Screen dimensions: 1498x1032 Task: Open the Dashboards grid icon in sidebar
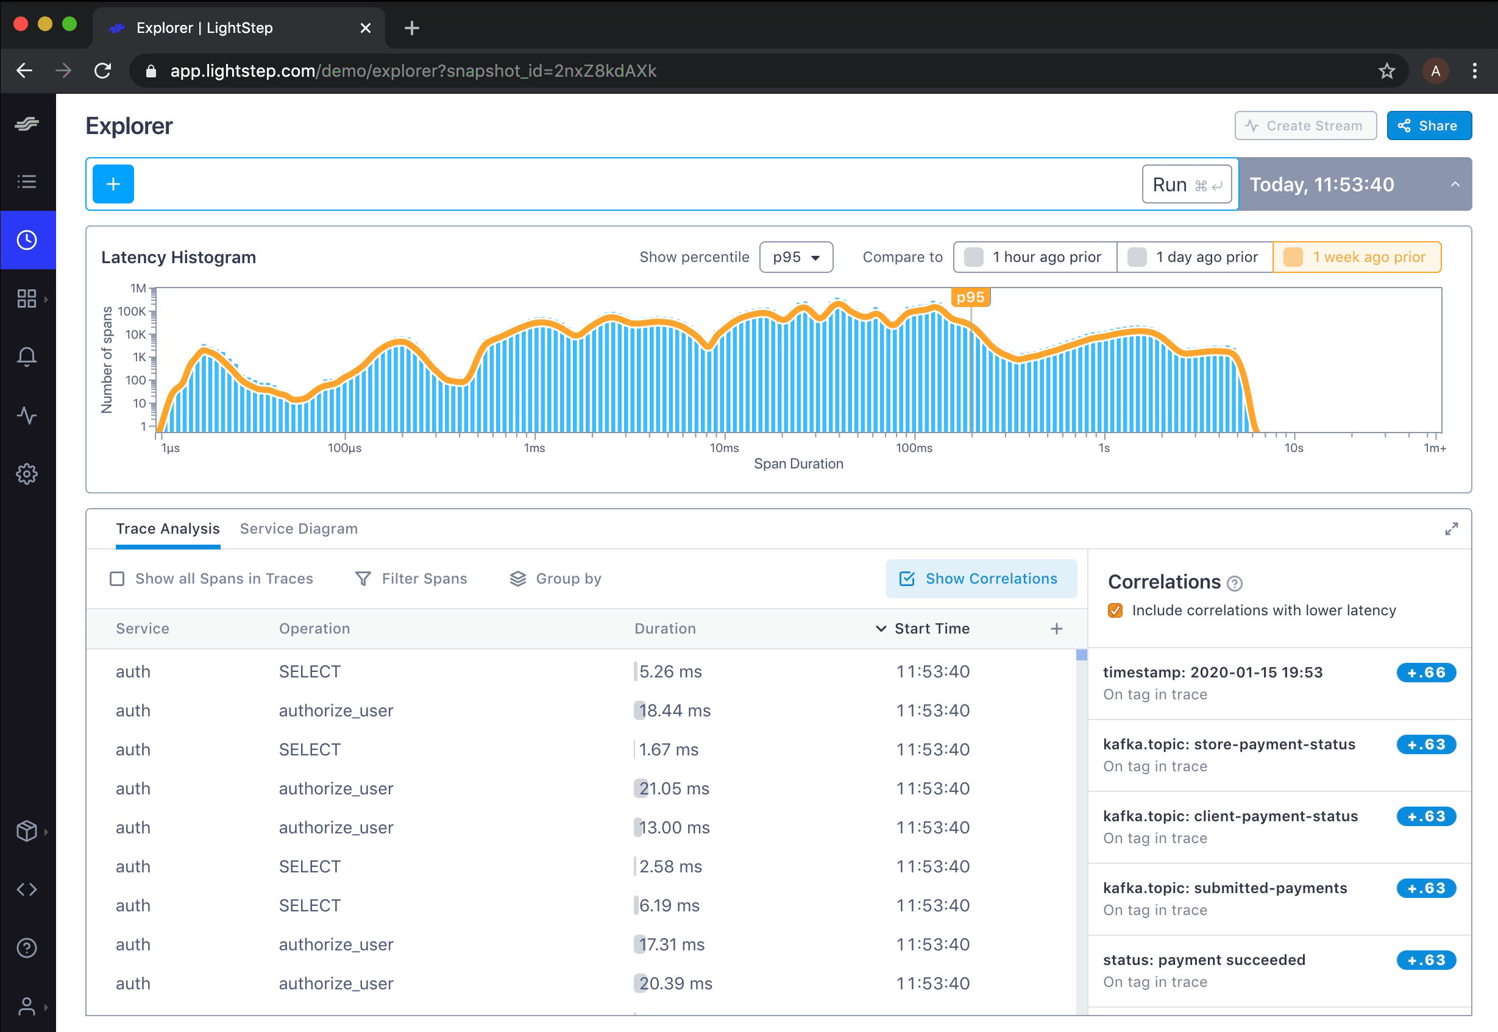(x=27, y=299)
